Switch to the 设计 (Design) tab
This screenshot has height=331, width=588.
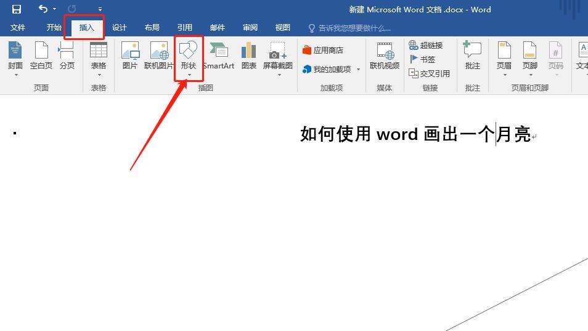pyautogui.click(x=119, y=27)
